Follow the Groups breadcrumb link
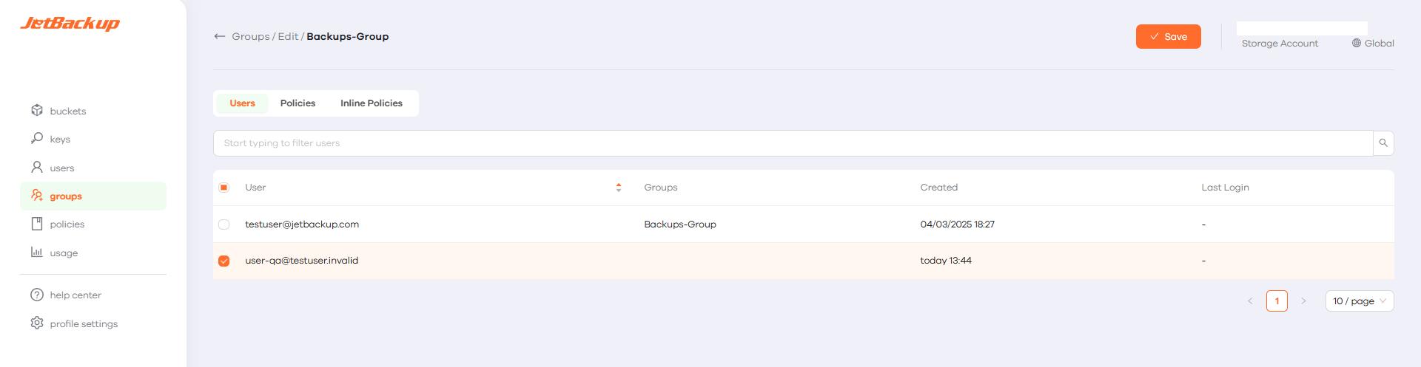Image resolution: width=1421 pixels, height=367 pixels. click(250, 36)
